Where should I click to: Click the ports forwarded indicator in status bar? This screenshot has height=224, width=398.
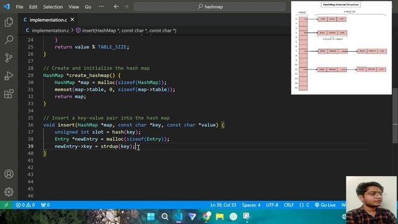click(45, 205)
